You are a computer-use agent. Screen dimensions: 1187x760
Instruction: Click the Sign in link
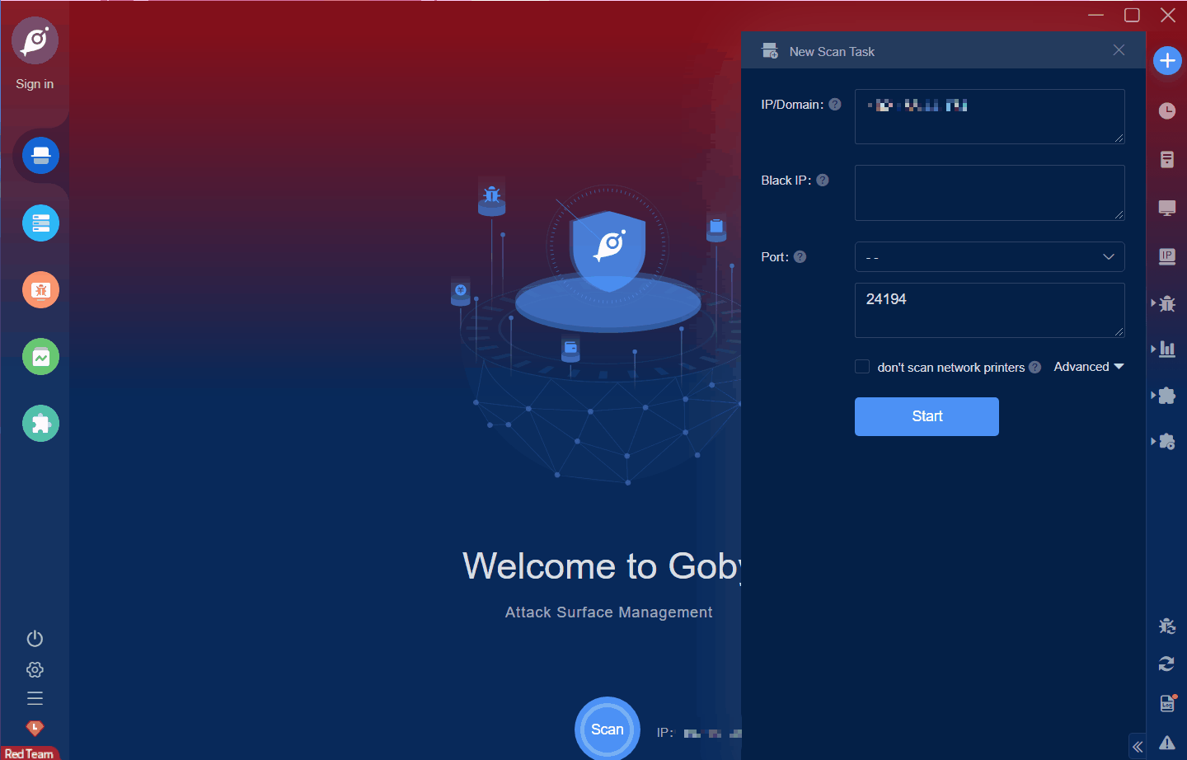[x=34, y=83]
